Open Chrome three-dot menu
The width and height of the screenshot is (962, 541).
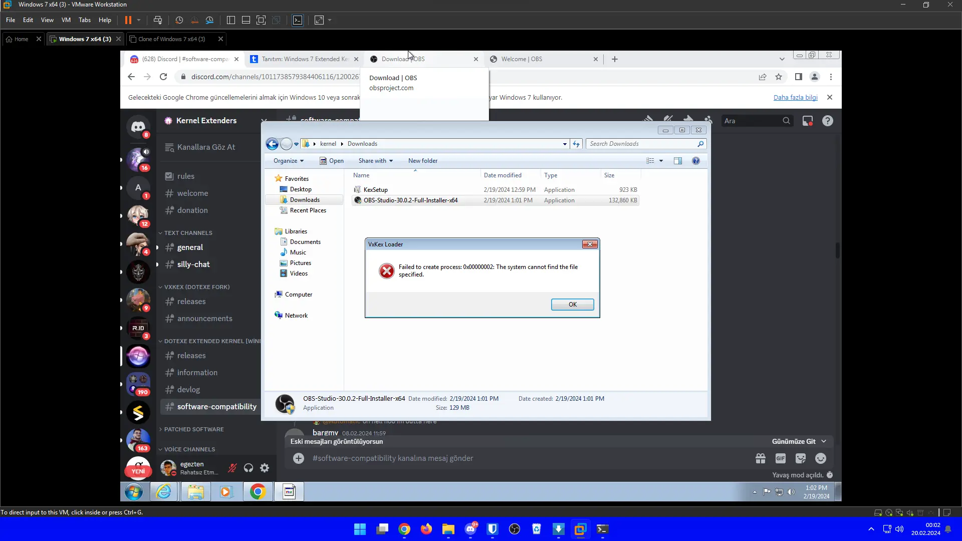pyautogui.click(x=831, y=77)
